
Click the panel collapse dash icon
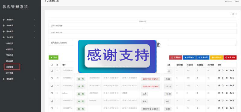[230, 14]
